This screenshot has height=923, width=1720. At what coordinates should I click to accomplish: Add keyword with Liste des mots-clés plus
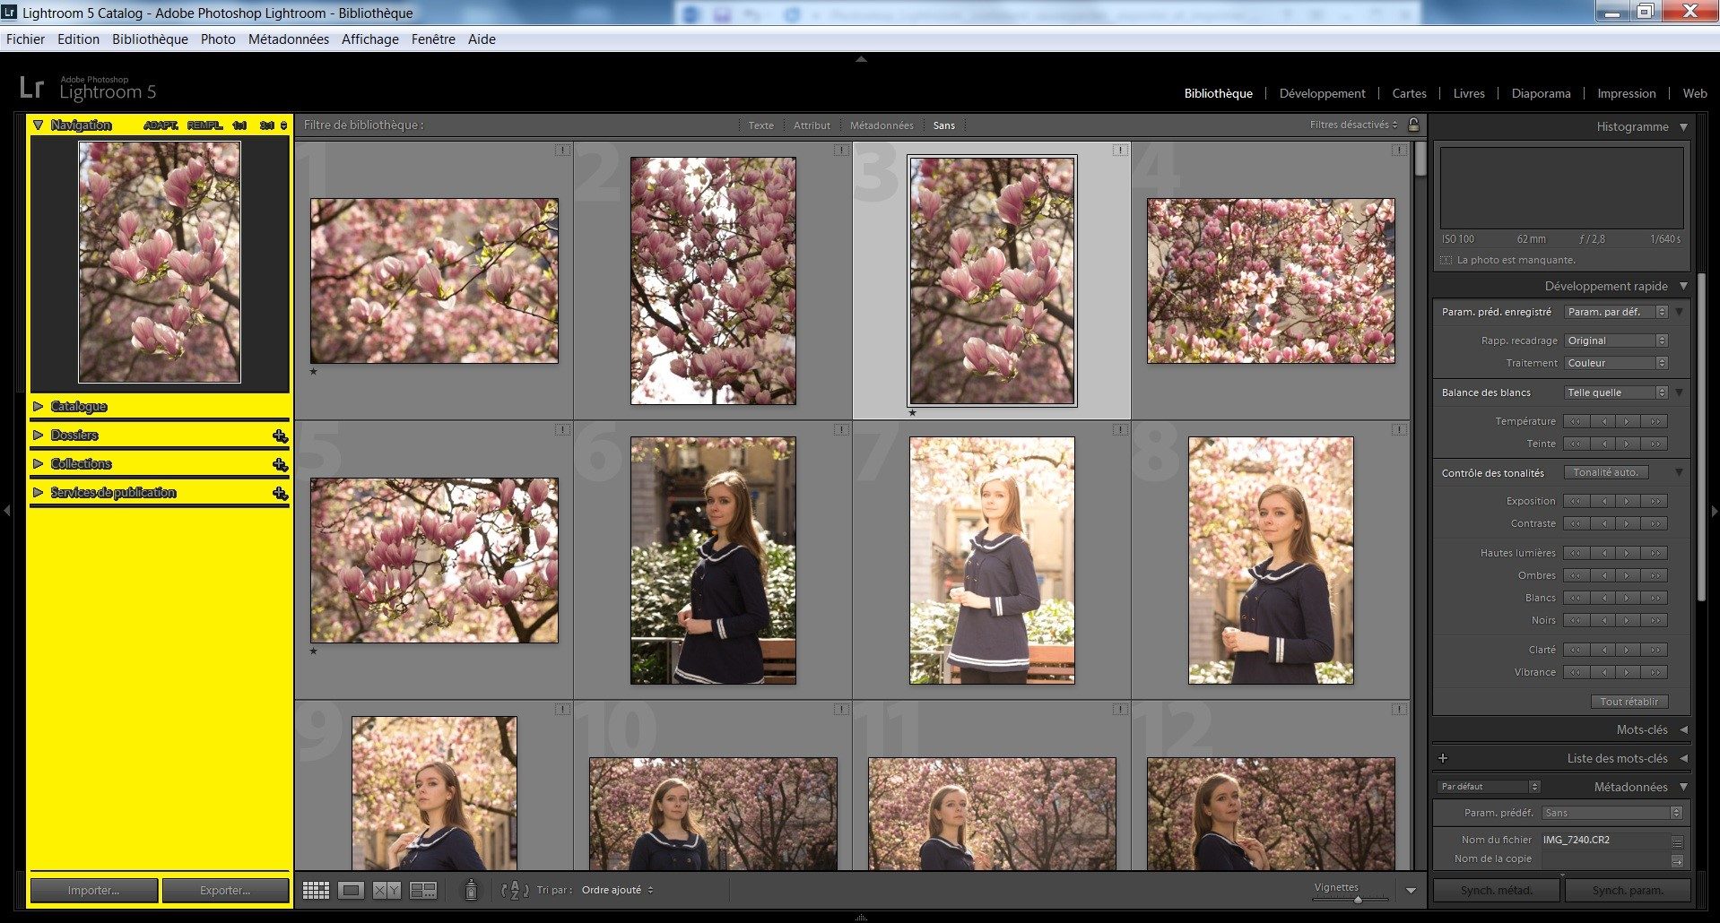tap(1443, 758)
